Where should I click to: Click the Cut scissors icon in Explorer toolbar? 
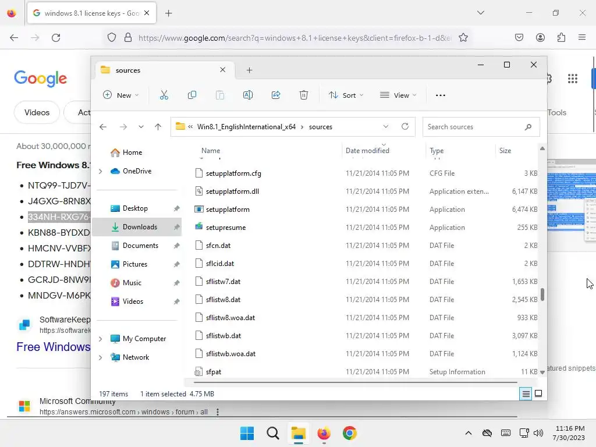pos(164,95)
